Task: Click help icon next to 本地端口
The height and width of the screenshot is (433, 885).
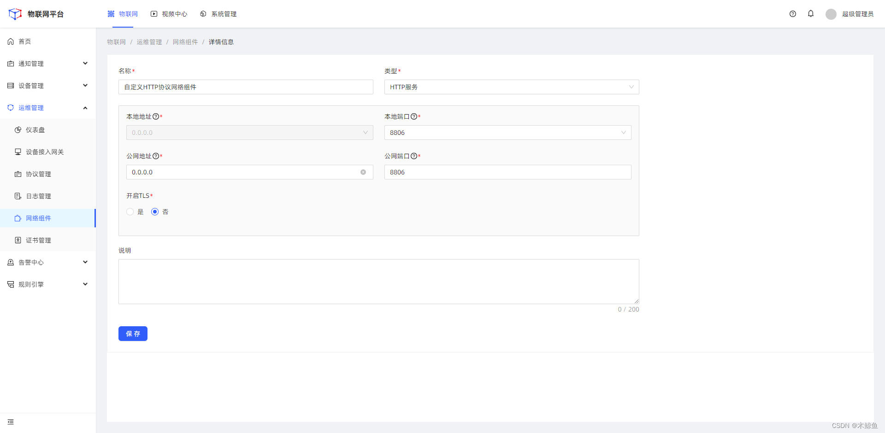Action: tap(414, 116)
